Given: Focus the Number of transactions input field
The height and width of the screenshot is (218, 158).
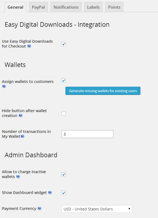Looking at the screenshot, I should (x=87, y=134).
